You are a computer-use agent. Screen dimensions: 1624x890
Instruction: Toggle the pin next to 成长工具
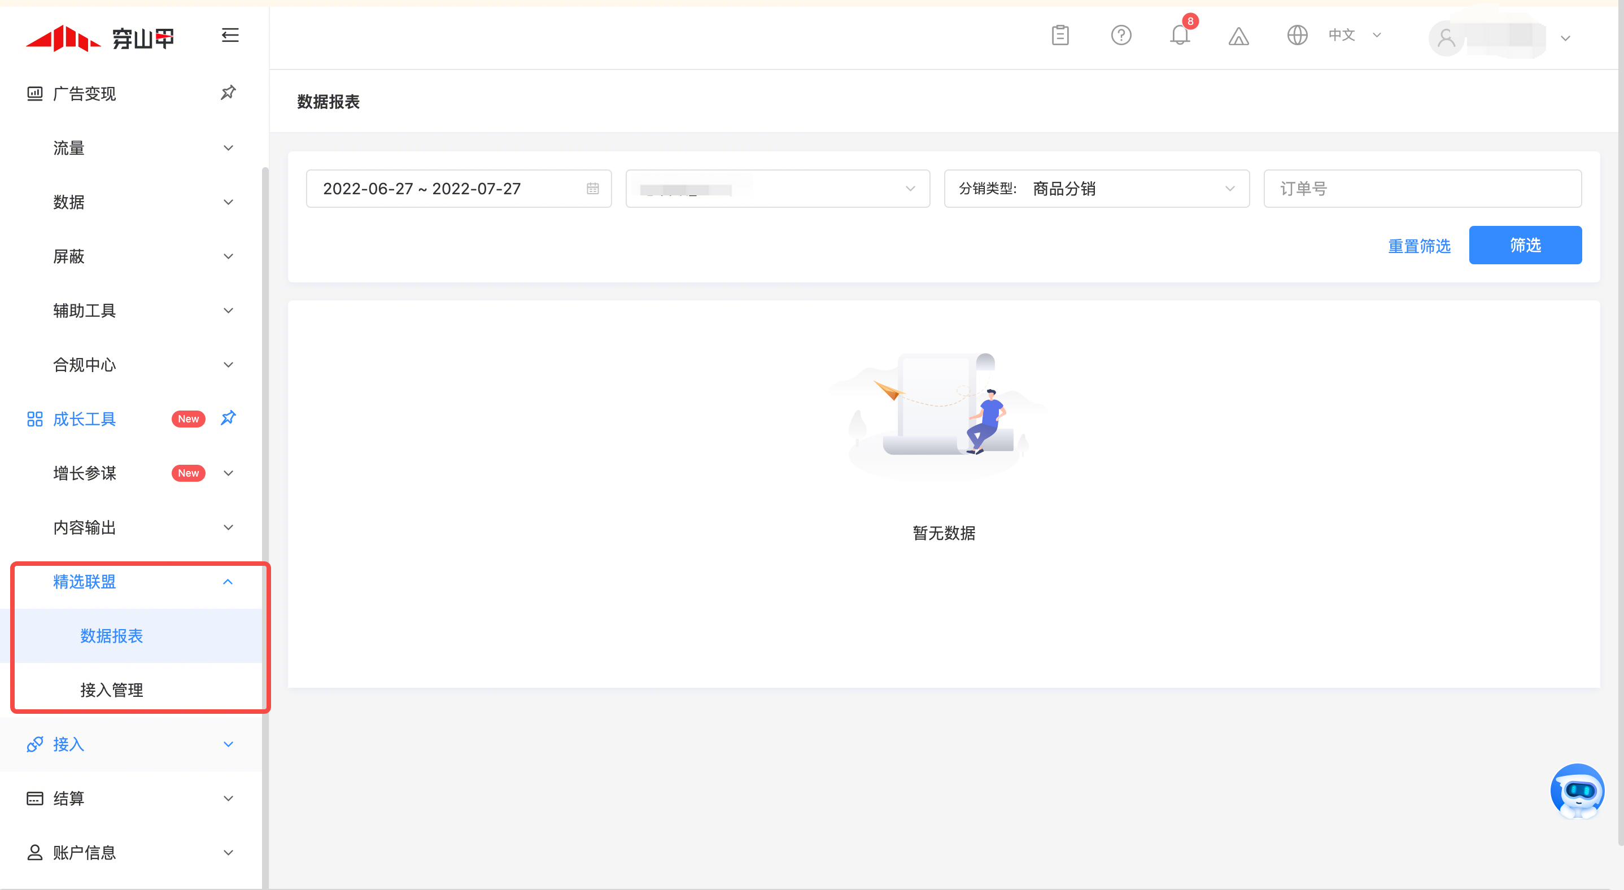coord(228,418)
